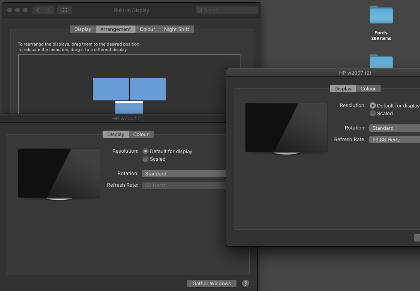Open 60 Hertz refresh rate dropdown
This screenshot has width=420, height=291.
[184, 185]
